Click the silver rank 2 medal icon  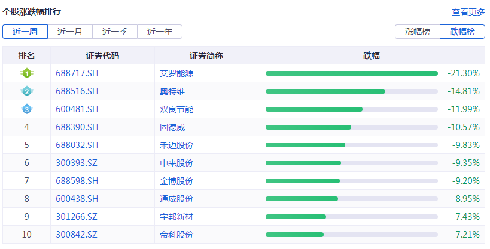26,91
